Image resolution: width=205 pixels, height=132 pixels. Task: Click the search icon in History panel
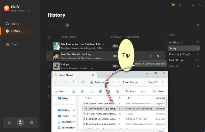[x=198, y=25]
